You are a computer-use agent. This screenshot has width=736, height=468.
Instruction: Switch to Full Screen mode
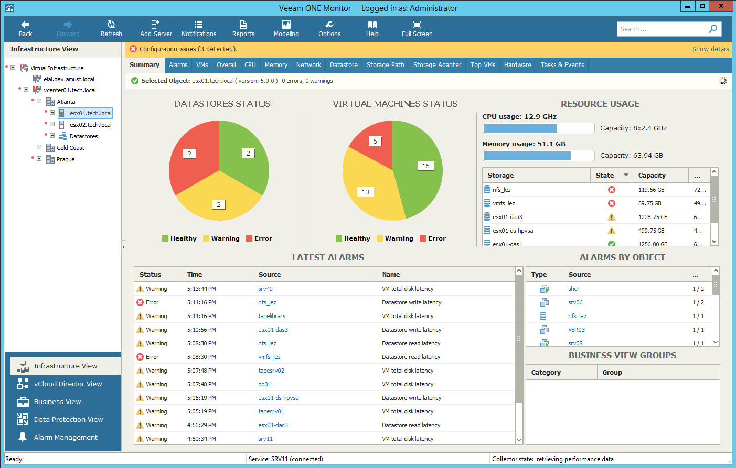(417, 25)
